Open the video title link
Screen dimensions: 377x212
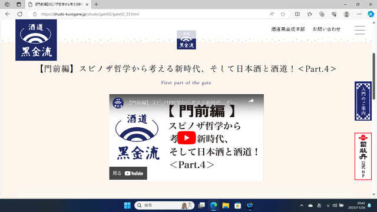click(x=183, y=103)
